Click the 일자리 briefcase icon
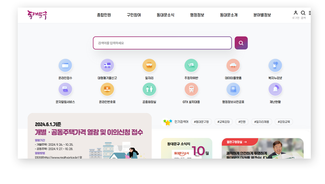Image resolution: width=325 pixels, height=184 pixels. [x=149, y=66]
